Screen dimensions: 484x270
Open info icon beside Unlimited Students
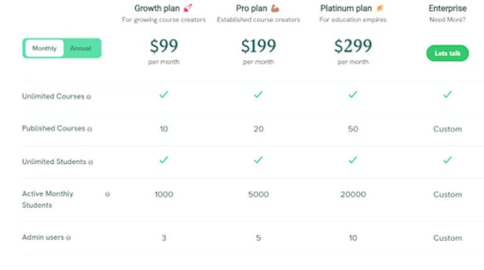[91, 162]
